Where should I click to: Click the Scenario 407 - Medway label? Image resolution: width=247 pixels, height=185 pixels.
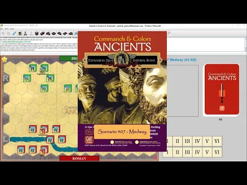coord(122,132)
